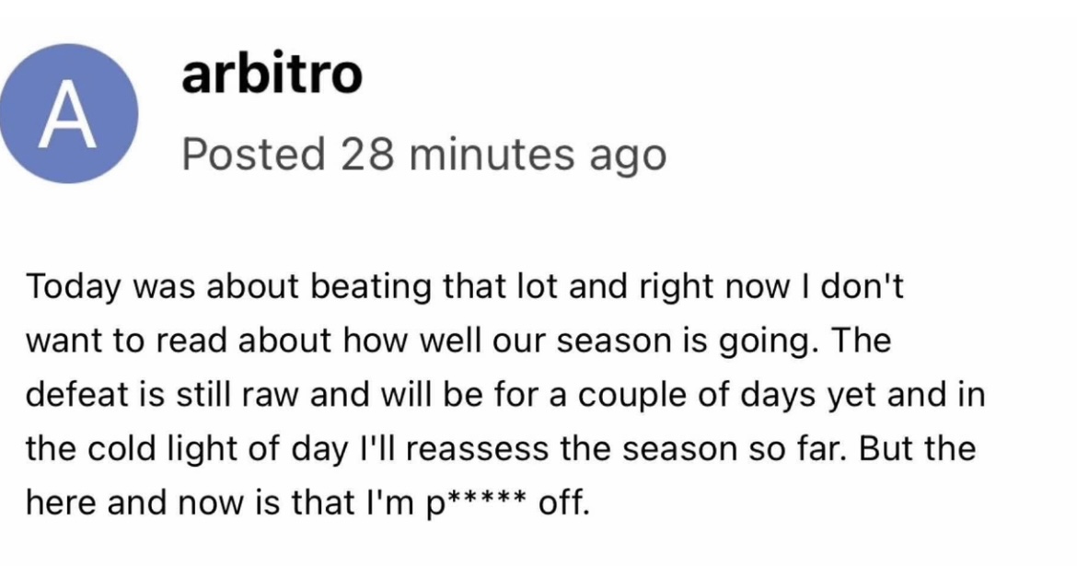Viewport: 1077px width, 566px height.
Task: Click the word "off." ending the post
Action: pos(561,504)
